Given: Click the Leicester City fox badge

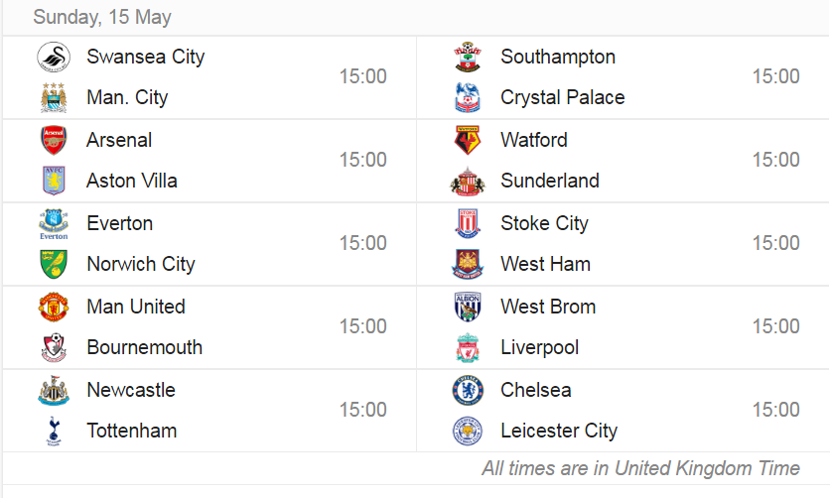Looking at the screenshot, I should pos(468,431).
